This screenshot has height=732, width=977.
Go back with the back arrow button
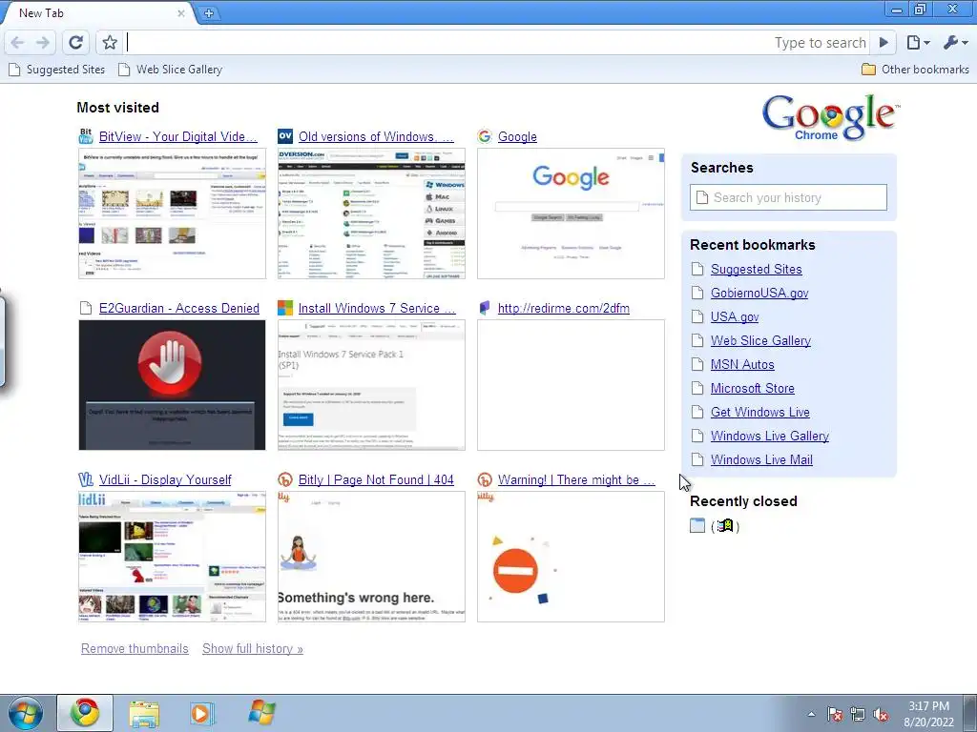coord(17,42)
